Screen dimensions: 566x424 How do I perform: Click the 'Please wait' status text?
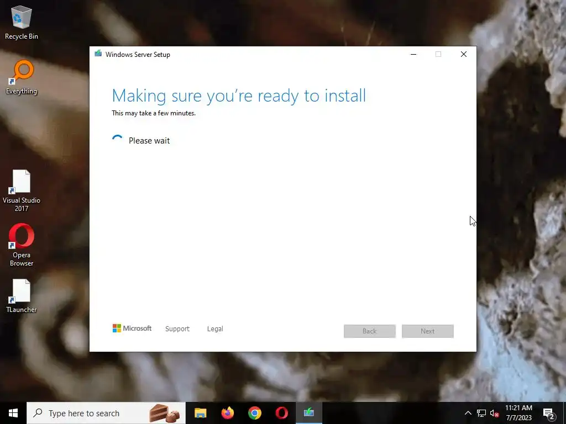[149, 141]
